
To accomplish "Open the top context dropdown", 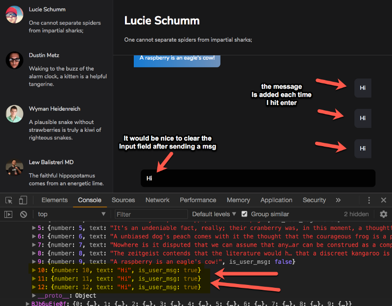I will tap(71, 214).
